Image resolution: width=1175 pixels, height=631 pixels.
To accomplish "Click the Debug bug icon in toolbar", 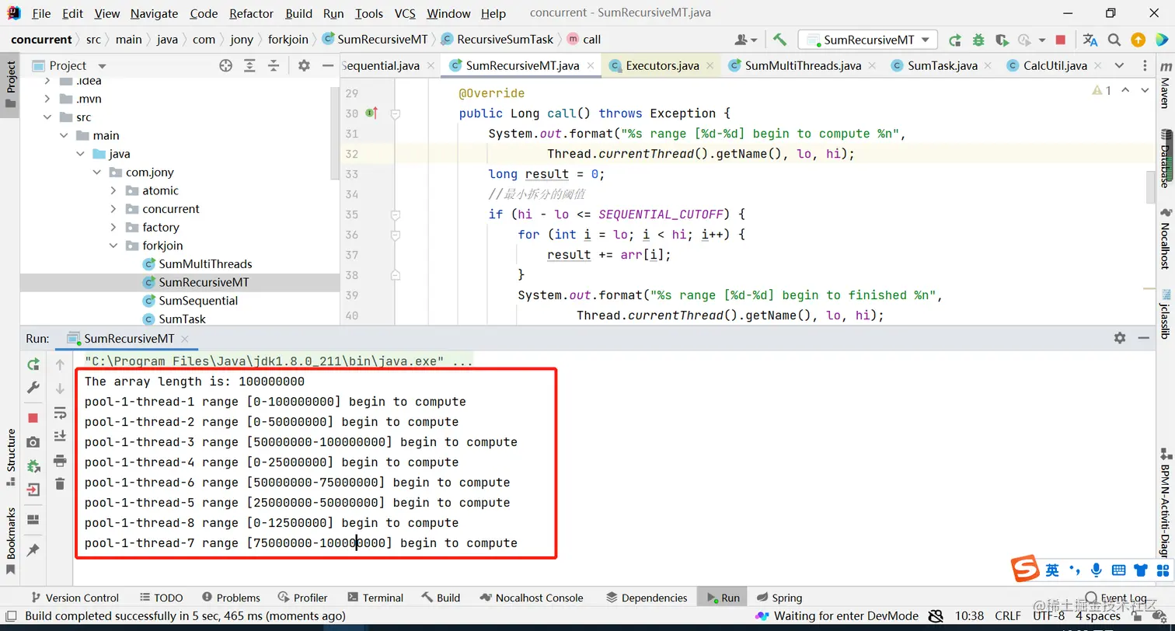I will (978, 40).
